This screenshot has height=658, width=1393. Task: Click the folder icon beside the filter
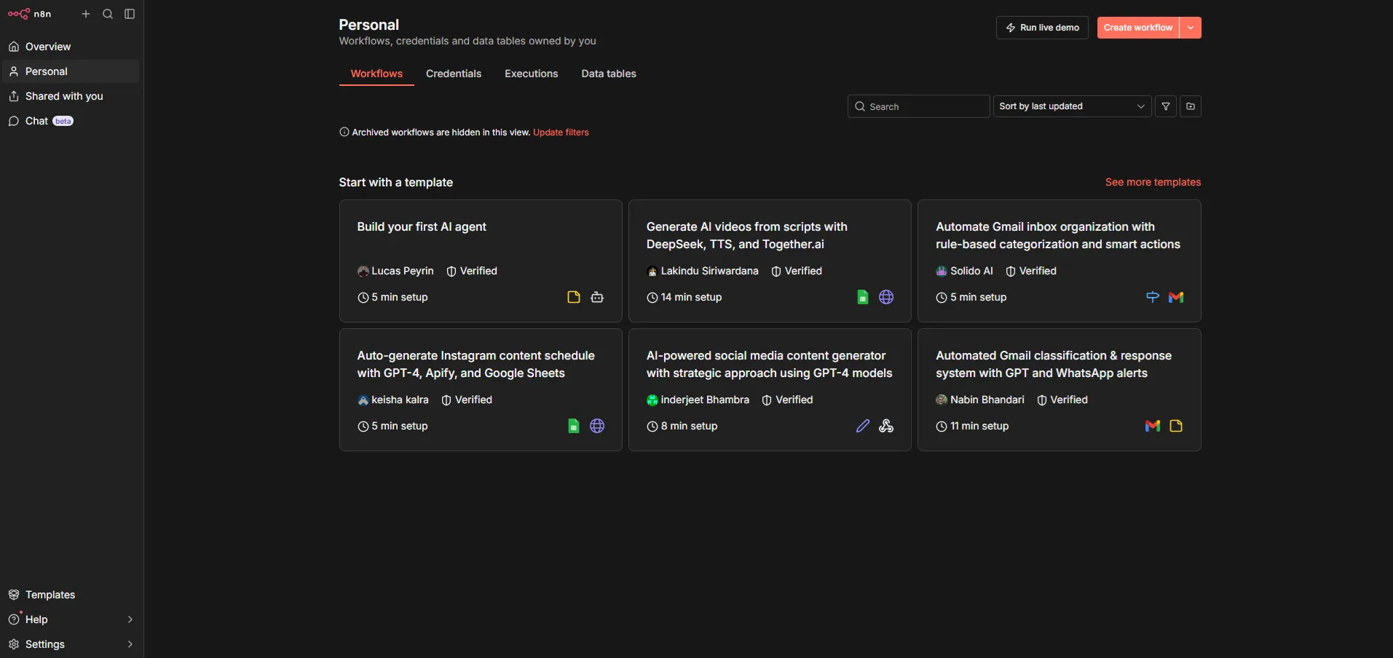[x=1191, y=106]
